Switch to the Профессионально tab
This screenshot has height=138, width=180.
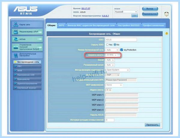tap(153, 25)
